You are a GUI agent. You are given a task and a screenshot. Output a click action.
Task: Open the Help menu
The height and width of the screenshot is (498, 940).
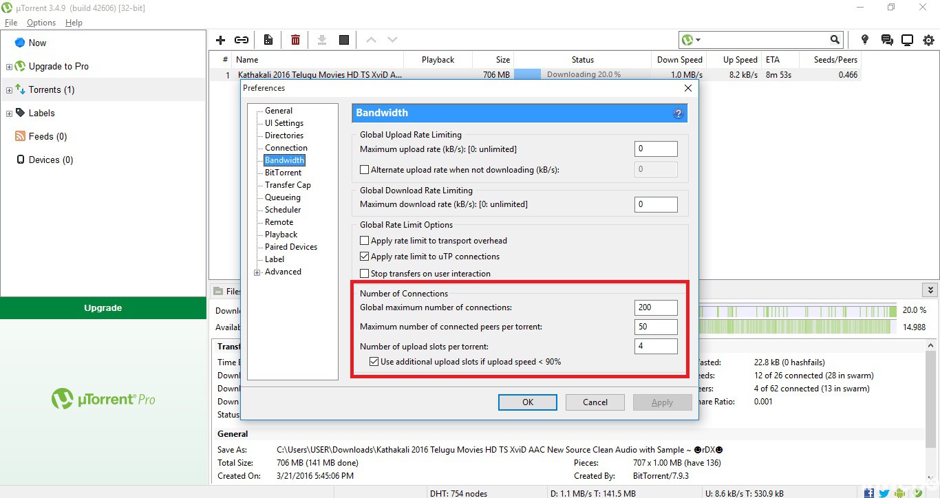74,23
